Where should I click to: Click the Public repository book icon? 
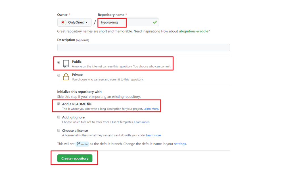pos(66,64)
